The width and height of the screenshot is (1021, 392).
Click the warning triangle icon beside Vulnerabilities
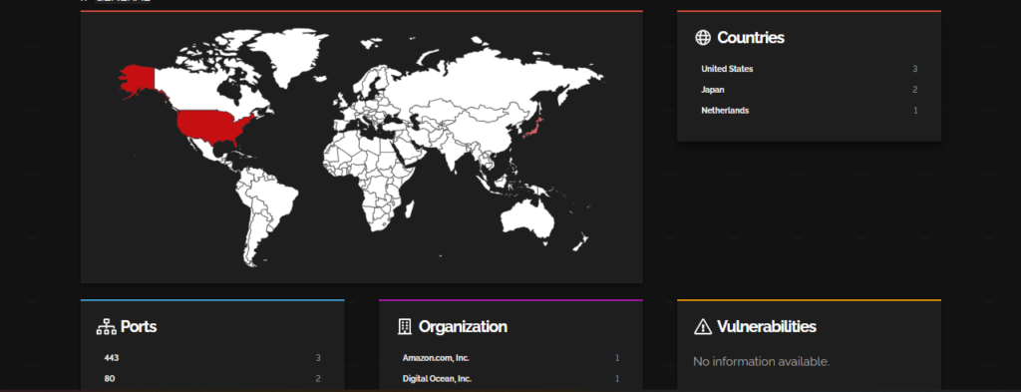pyautogui.click(x=703, y=327)
